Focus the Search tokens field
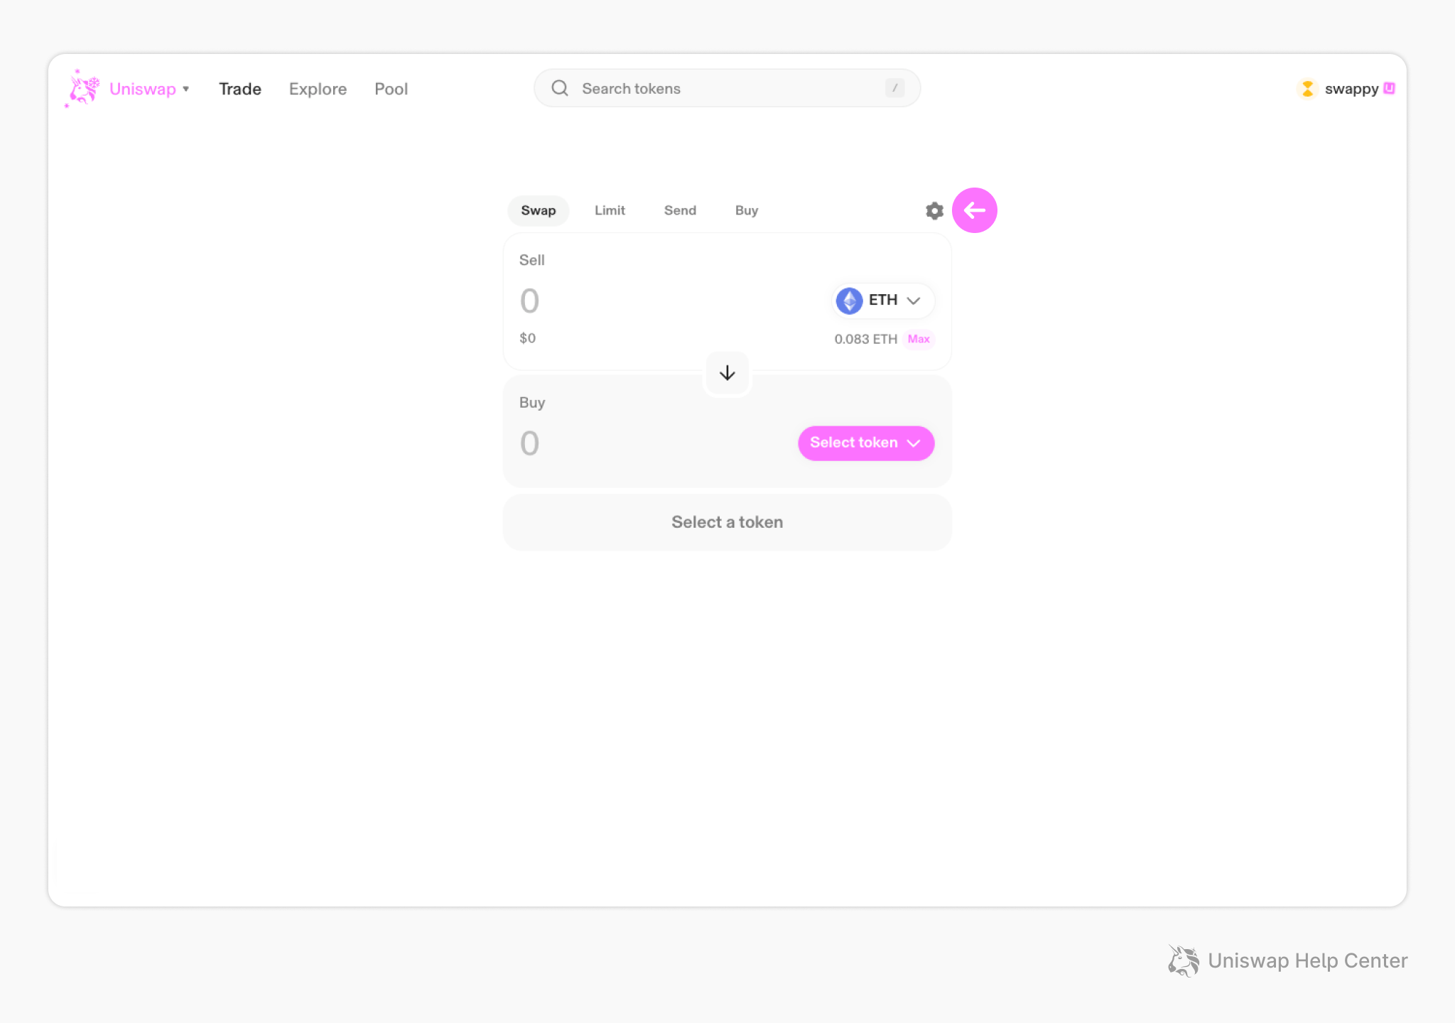Screen dimensions: 1455x1023 (727, 88)
